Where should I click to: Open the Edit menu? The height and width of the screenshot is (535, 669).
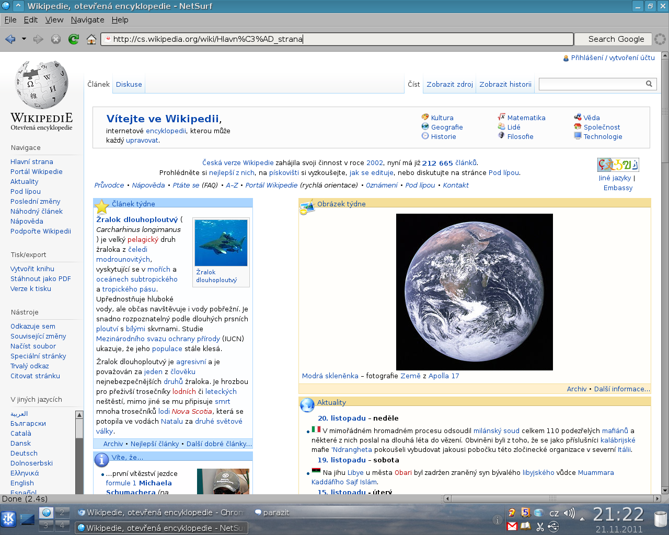(x=31, y=20)
